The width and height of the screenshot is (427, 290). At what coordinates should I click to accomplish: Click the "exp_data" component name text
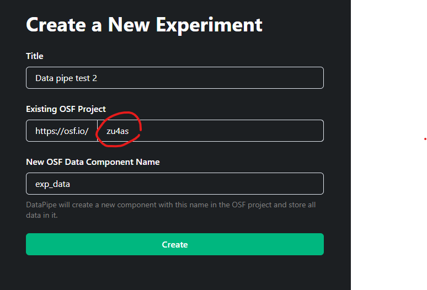53,184
